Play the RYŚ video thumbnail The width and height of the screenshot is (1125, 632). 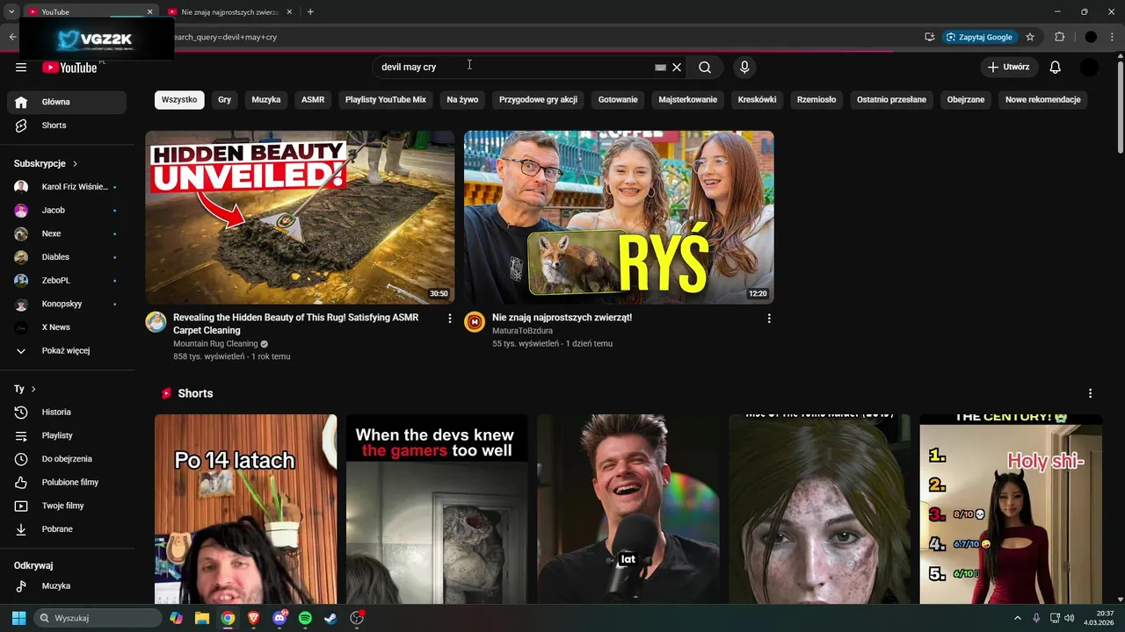click(619, 217)
